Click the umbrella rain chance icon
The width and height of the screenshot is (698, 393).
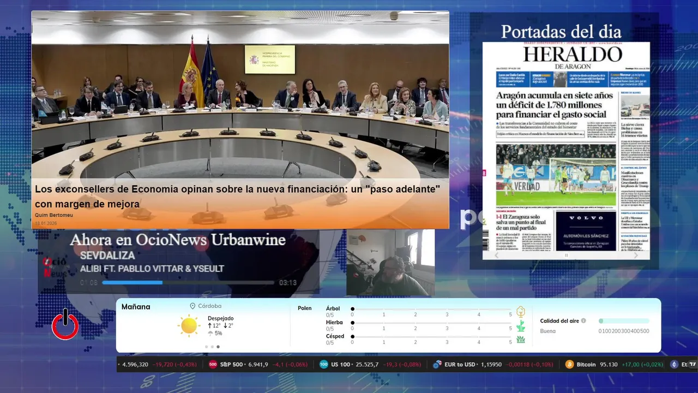pyautogui.click(x=210, y=334)
